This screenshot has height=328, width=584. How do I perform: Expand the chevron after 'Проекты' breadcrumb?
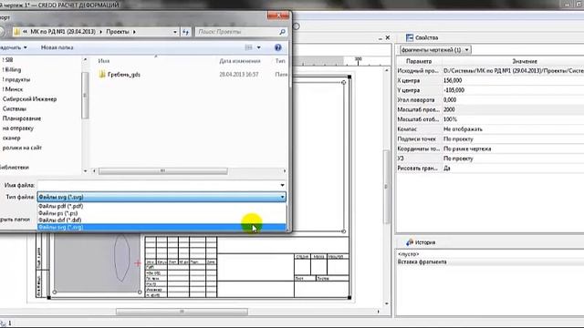[x=134, y=32]
